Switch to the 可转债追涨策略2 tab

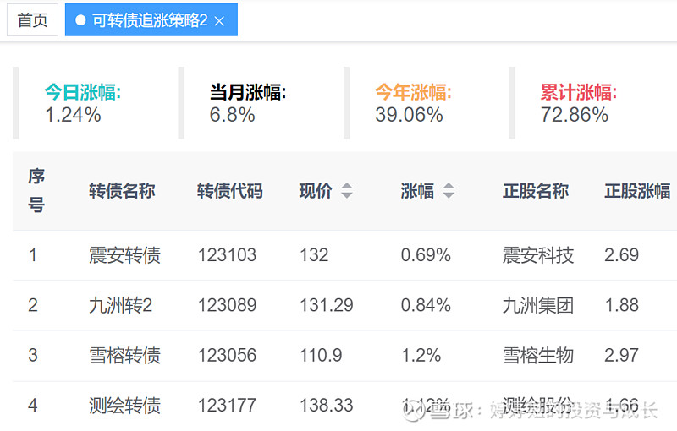click(150, 20)
